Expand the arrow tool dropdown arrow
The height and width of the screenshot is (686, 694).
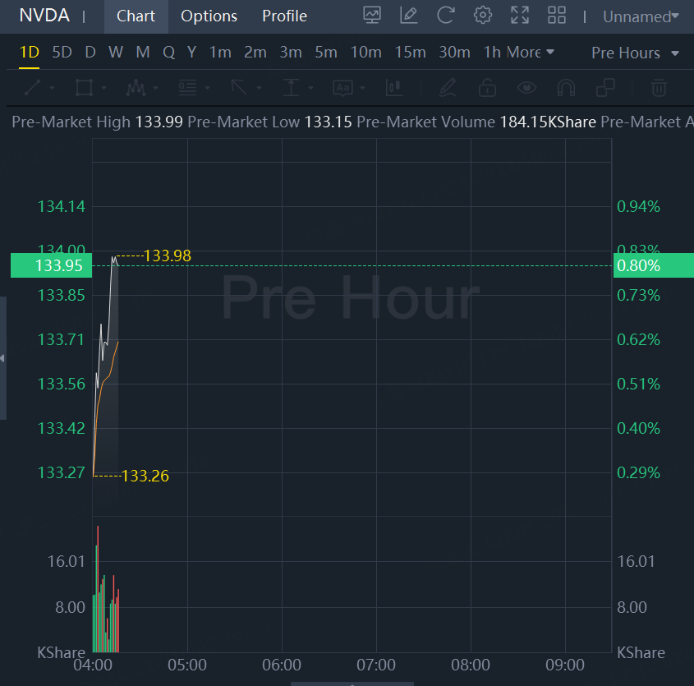pyautogui.click(x=260, y=88)
